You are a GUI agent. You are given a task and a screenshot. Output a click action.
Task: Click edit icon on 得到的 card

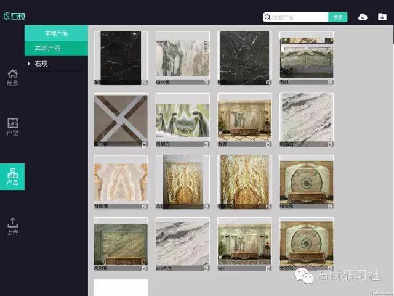click(206, 144)
